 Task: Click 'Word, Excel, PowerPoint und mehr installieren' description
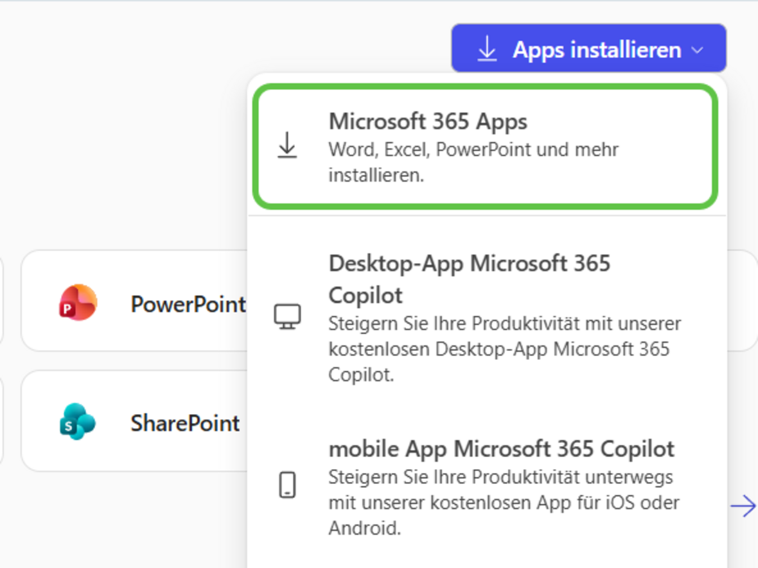(x=473, y=162)
